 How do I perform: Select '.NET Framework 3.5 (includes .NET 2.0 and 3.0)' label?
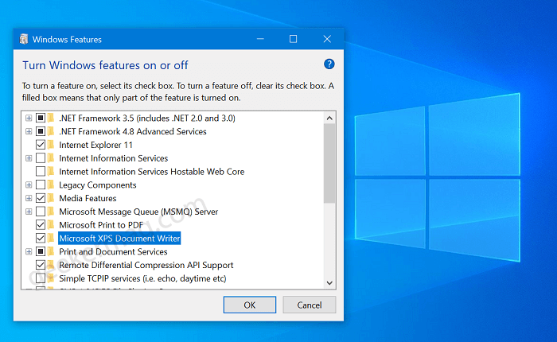[x=147, y=118]
